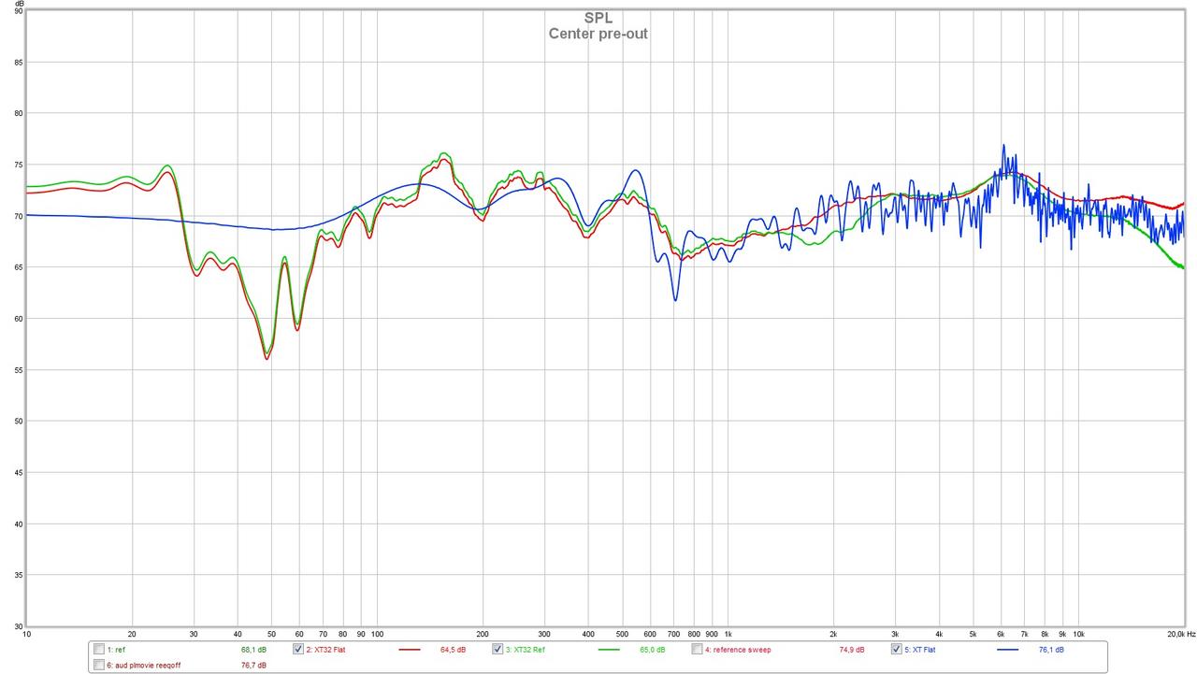1197x674 pixels.
Task: Click the 76,1 dB legend value
Action: pos(1051,649)
